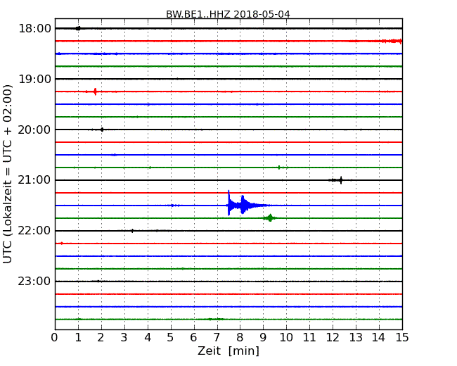Click the plot title BW.BE1..HHZ 2018-05-04
457x366 pixels.
228,14
